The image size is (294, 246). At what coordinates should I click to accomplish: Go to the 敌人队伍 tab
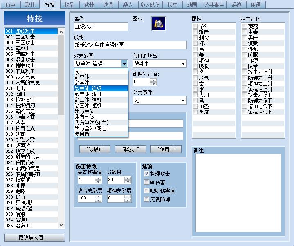click(150, 5)
